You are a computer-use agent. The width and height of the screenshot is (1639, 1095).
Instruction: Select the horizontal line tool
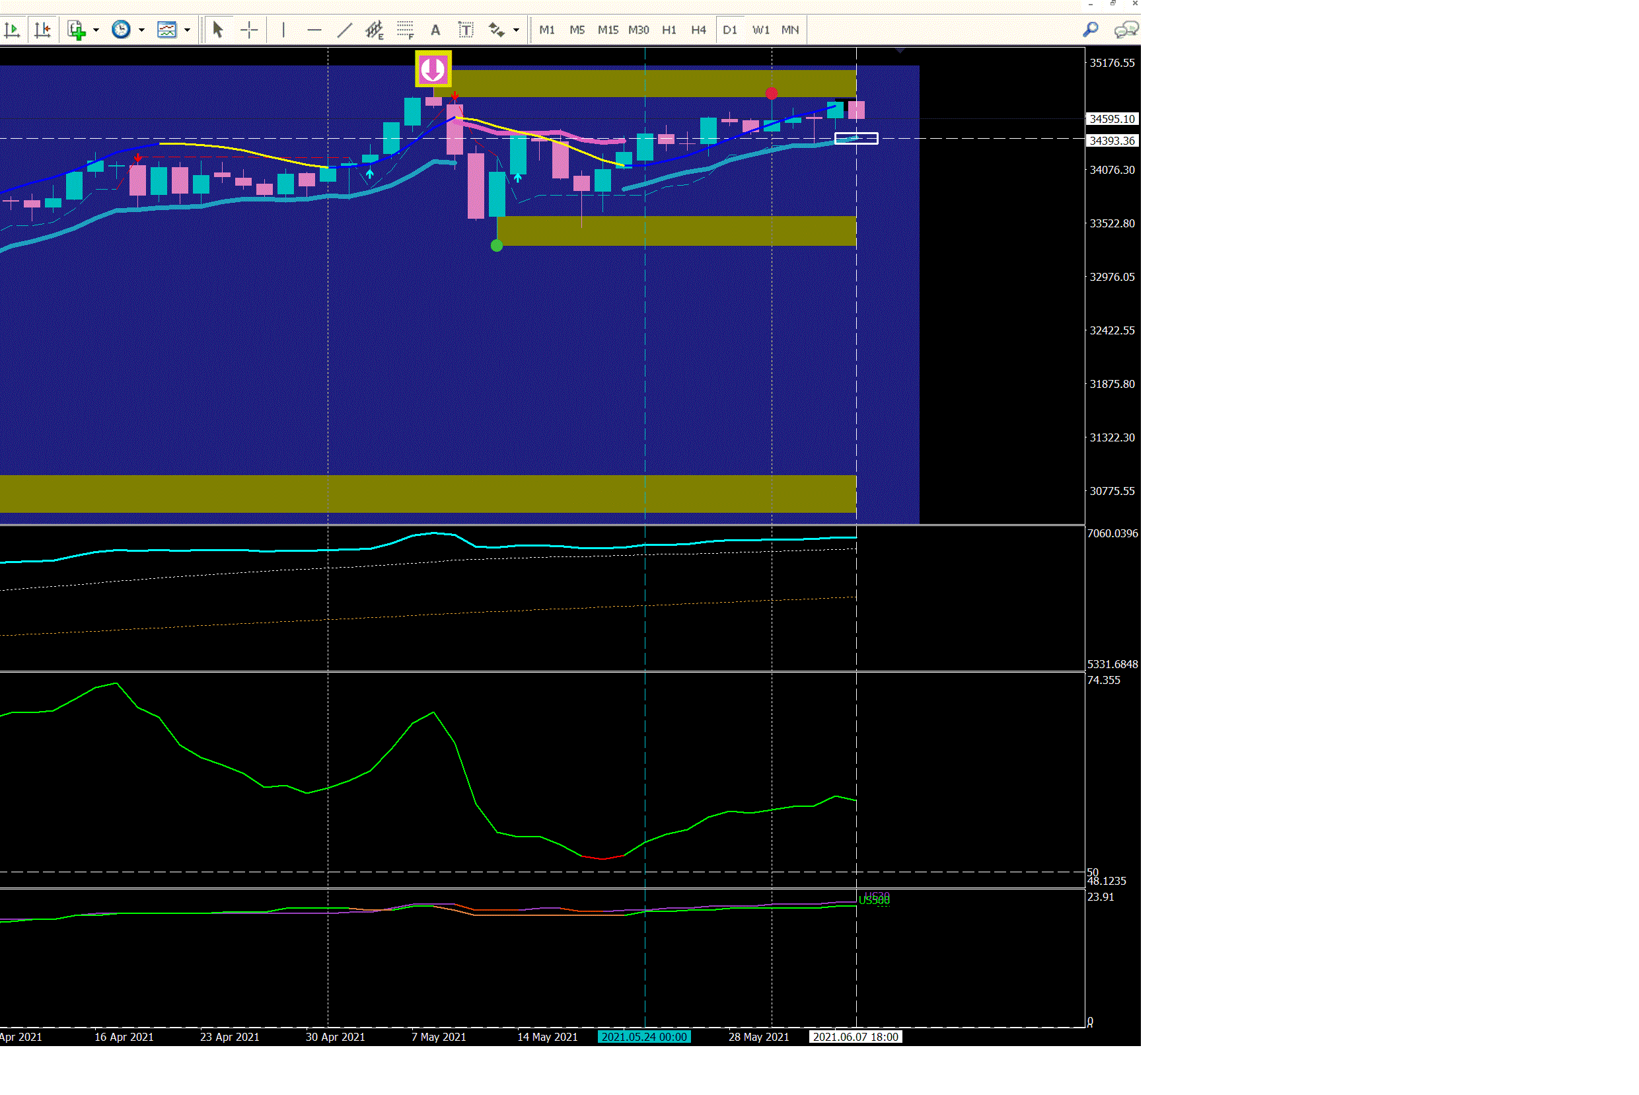(314, 30)
